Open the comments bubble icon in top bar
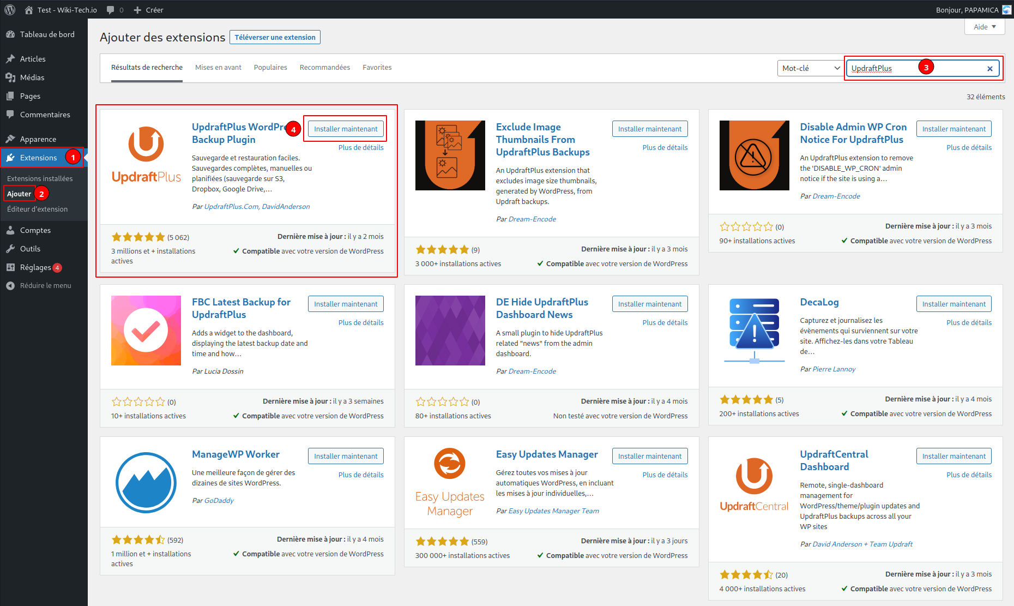 [111, 10]
